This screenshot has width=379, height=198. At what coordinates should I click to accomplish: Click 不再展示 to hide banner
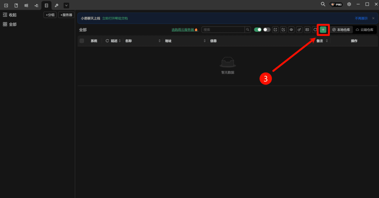click(361, 18)
